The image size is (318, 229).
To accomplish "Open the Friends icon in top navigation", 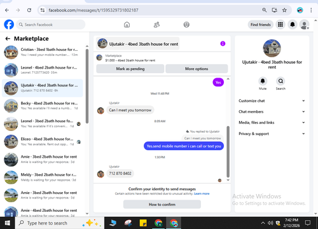I will [156, 25].
